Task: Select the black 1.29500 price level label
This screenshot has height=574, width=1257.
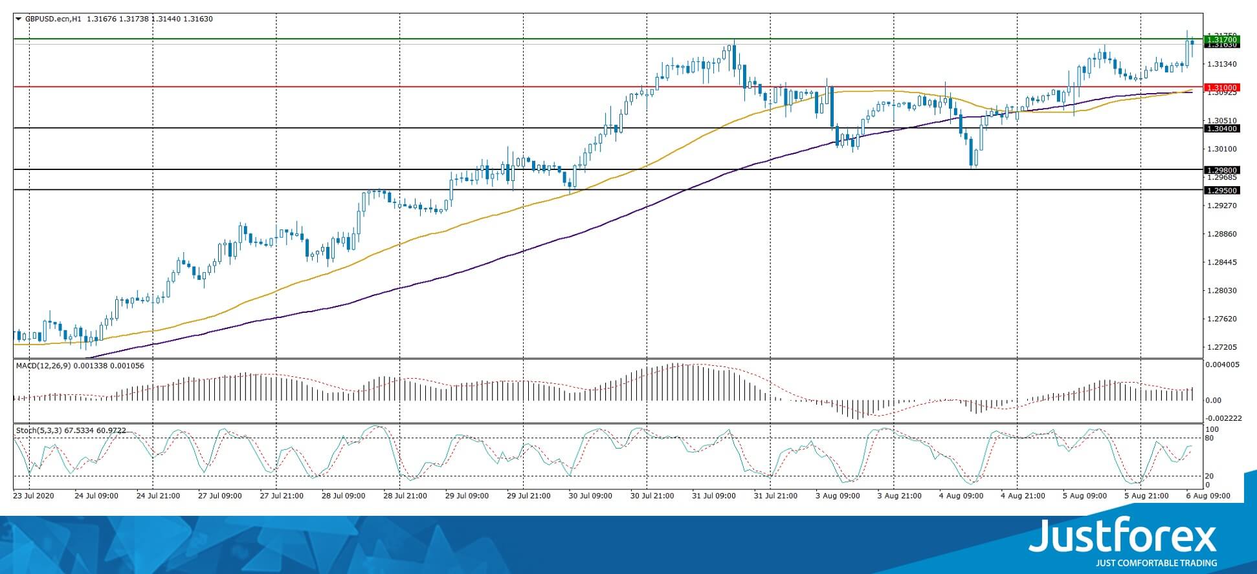Action: [x=1221, y=191]
